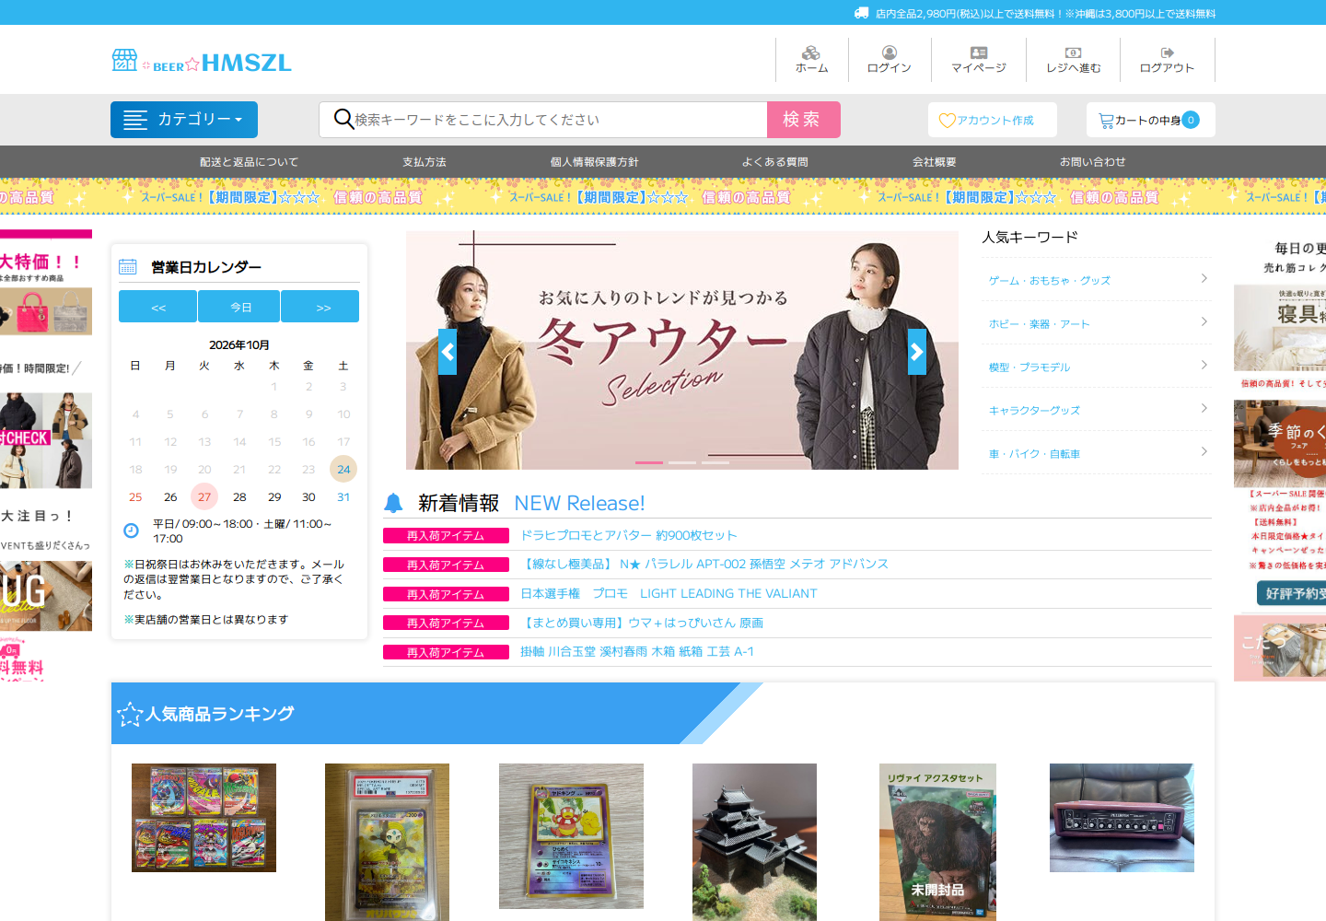Expand ホビー・楽器・アート keyword chevron
This screenshot has width=1326, height=921.
(1204, 321)
